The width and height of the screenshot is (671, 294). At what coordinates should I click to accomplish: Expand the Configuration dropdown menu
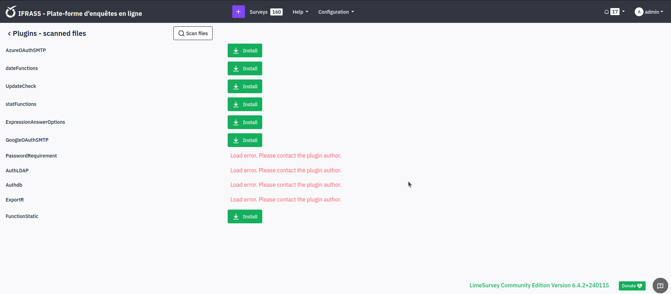[x=336, y=12]
